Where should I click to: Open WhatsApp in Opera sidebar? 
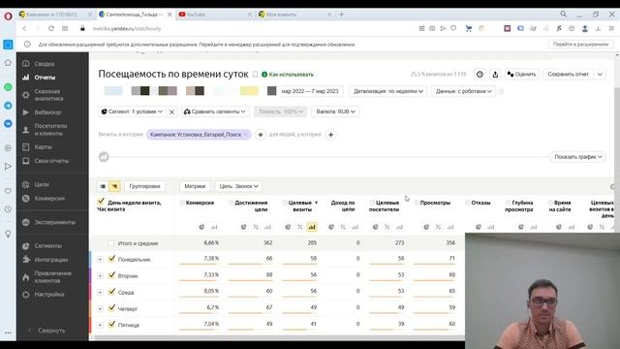8,87
